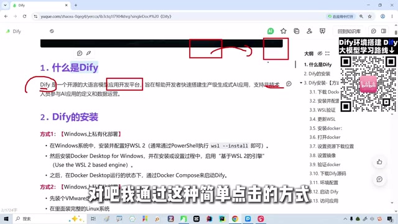Go to outline item 3.2. 安装并配置
Image resolution: width=398 pixels, height=224 pixels.
click(x=324, y=101)
